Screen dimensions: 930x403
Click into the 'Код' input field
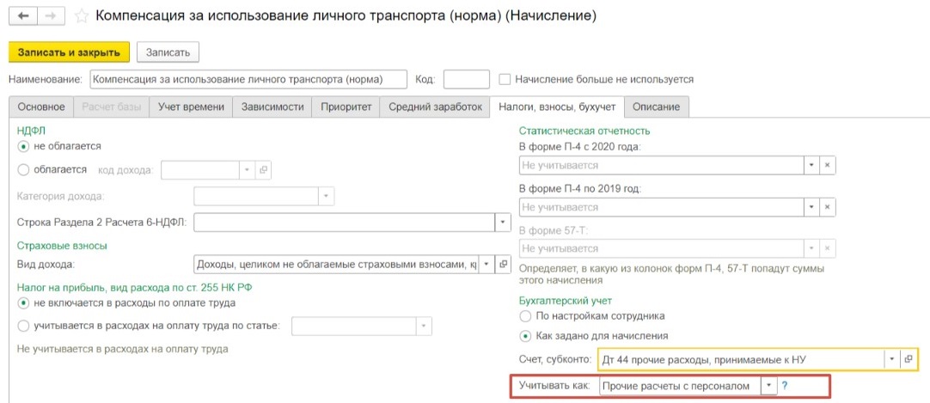(x=466, y=79)
